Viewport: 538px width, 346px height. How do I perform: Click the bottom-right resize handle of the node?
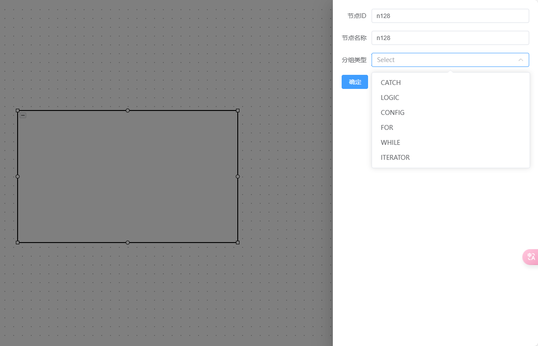tap(238, 243)
